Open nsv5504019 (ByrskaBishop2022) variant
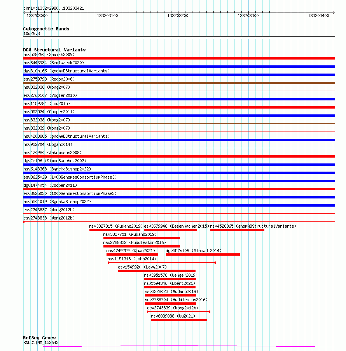Viewport: 346px width, 351px height. [x=57, y=202]
